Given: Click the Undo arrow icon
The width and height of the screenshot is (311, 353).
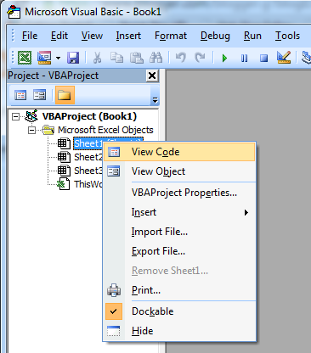Looking at the screenshot, I should pyautogui.click(x=180, y=58).
